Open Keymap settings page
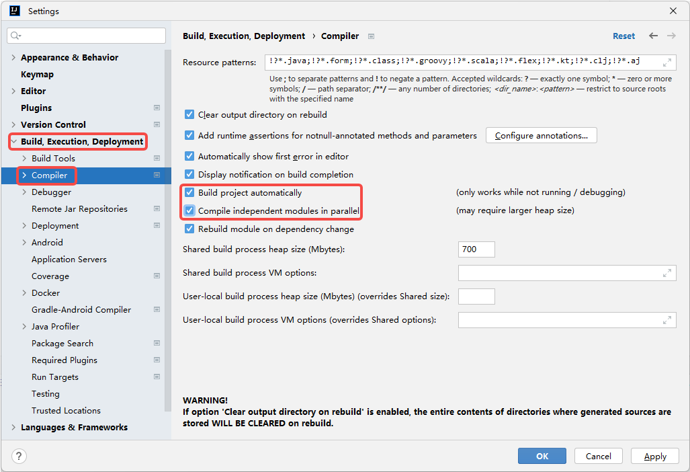 tap(37, 75)
